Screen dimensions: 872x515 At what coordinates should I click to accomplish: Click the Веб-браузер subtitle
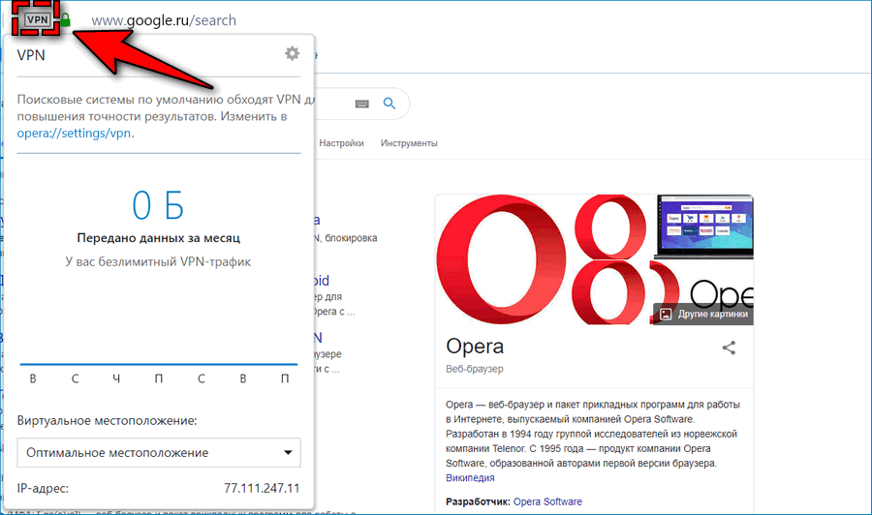[475, 368]
